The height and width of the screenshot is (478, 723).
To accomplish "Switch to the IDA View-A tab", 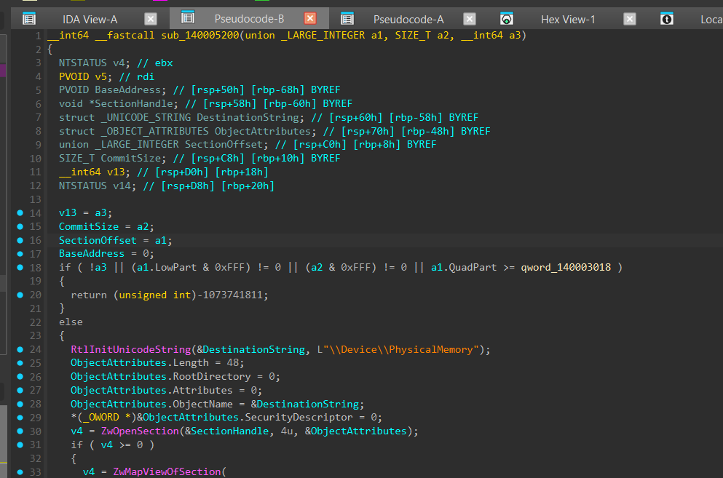I will pyautogui.click(x=90, y=20).
